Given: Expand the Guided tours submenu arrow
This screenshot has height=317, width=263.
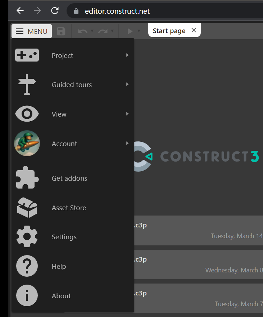Looking at the screenshot, I should coord(127,84).
